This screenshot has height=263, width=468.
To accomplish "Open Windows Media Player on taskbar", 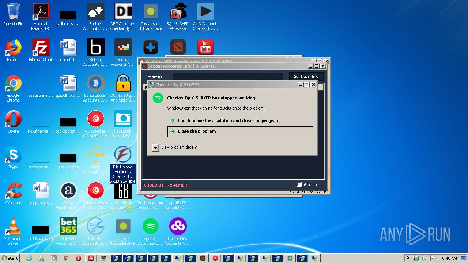I will 54,258.
